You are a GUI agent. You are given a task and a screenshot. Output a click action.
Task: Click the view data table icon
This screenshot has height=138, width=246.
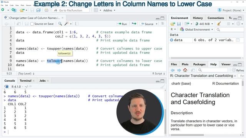238,40
